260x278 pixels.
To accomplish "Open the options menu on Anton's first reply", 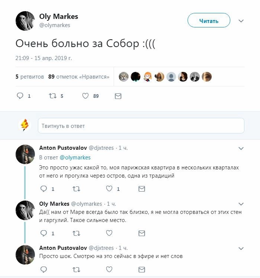I will (241, 148).
